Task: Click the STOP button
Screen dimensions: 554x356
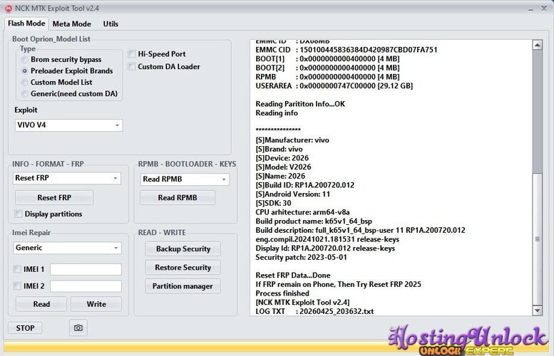Action: pyautogui.click(x=25, y=328)
